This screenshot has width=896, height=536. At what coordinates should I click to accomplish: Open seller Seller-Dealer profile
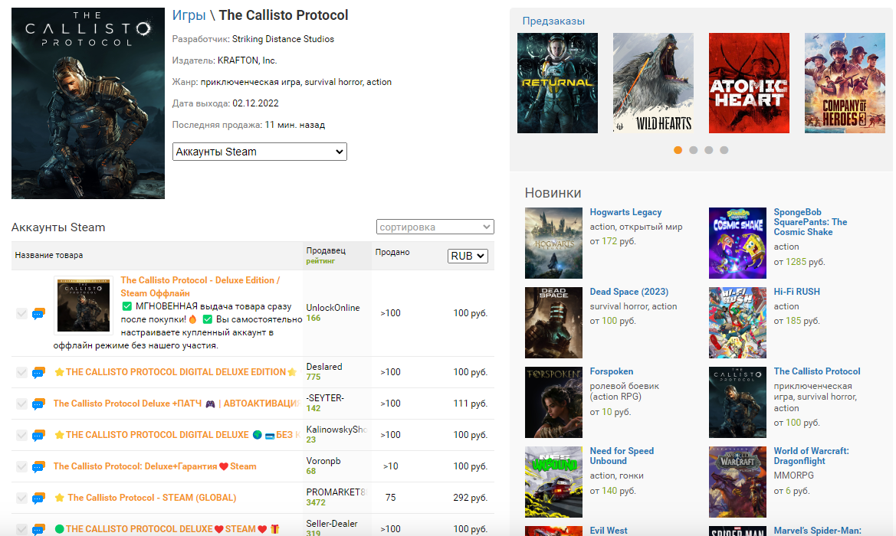[x=332, y=524]
